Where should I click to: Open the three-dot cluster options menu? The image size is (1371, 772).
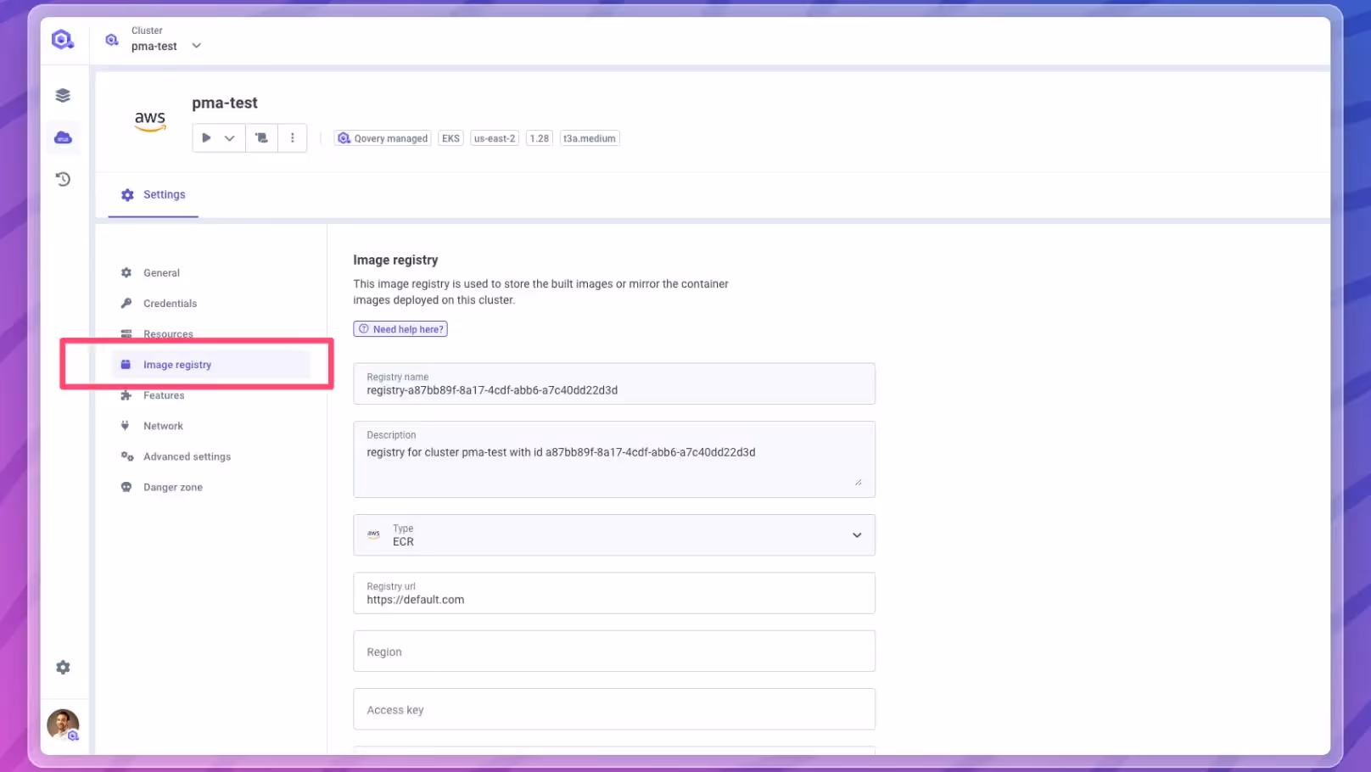[x=293, y=137]
